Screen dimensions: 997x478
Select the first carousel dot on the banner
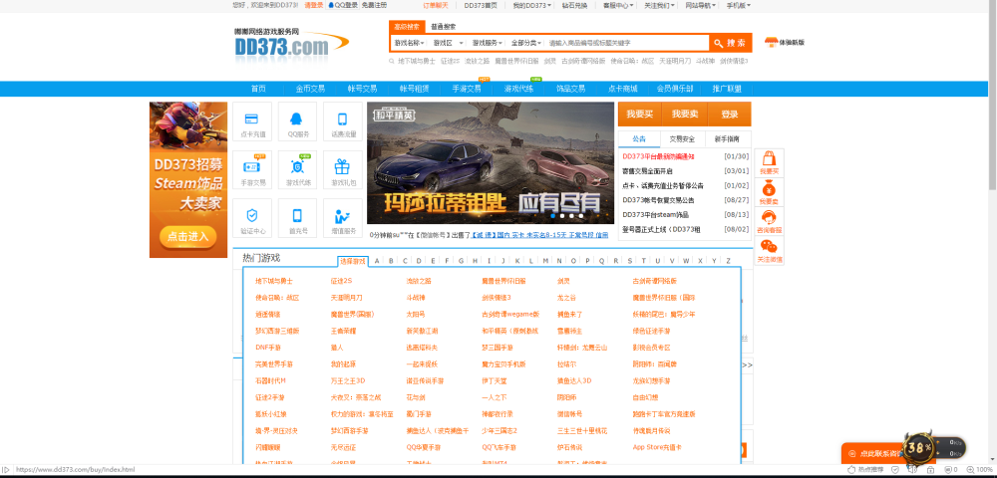(553, 216)
